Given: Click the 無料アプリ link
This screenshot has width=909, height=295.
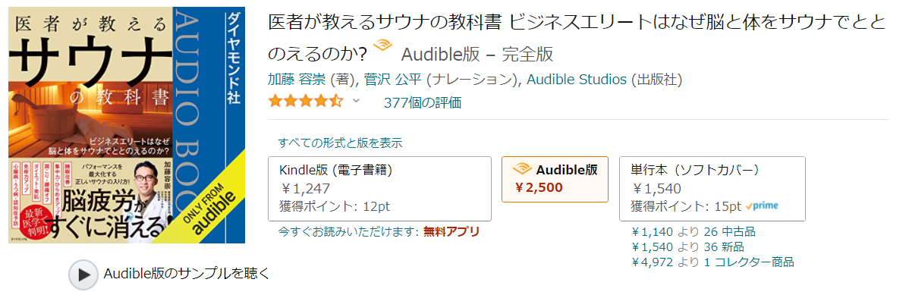Looking at the screenshot, I should point(451,232).
